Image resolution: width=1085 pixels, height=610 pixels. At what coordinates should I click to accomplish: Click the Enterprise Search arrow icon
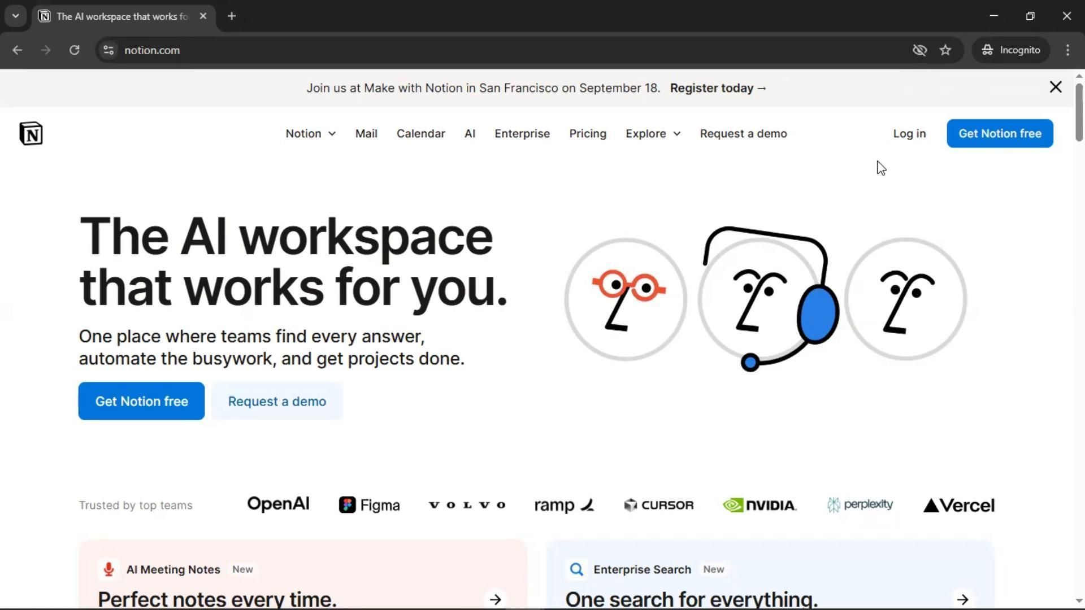point(963,599)
